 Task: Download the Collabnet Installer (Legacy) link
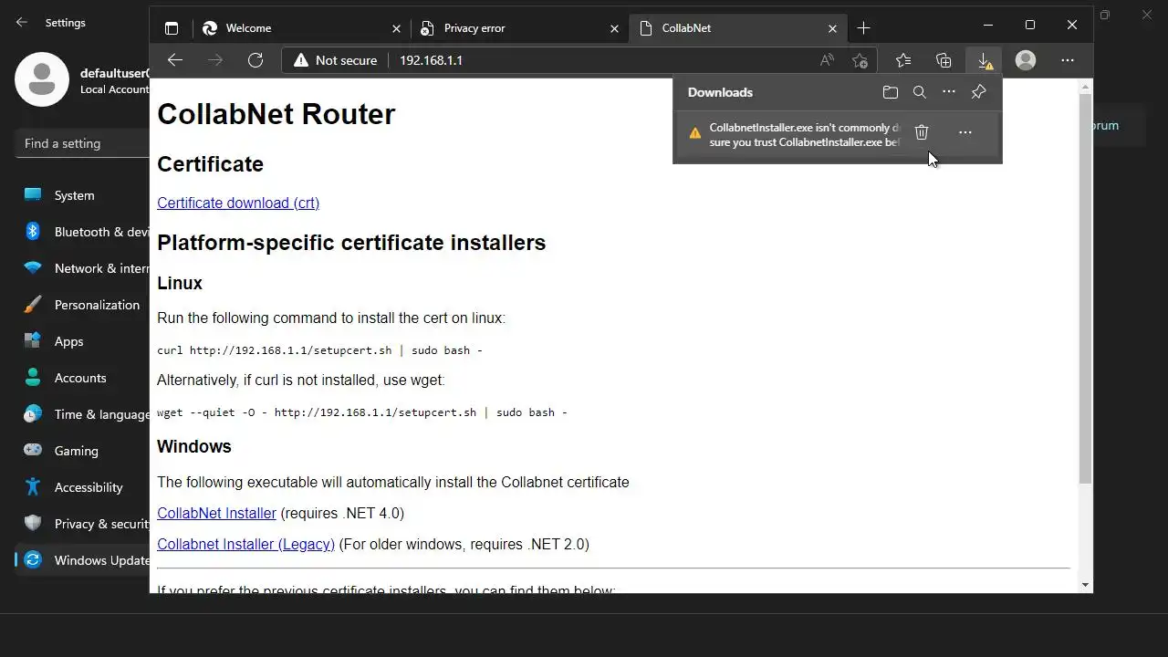click(x=245, y=544)
